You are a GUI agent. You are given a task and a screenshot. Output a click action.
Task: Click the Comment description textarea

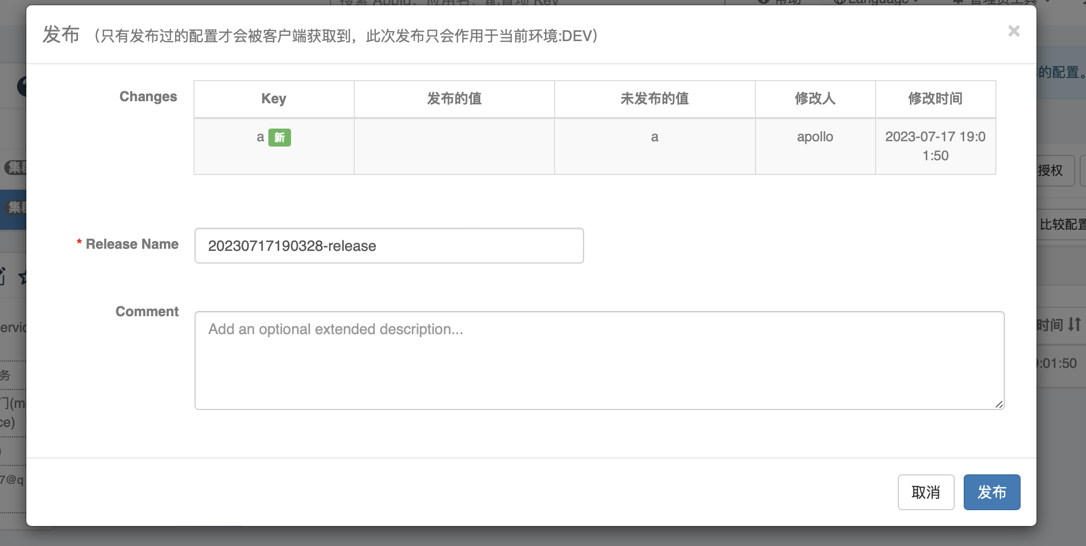[x=599, y=360]
